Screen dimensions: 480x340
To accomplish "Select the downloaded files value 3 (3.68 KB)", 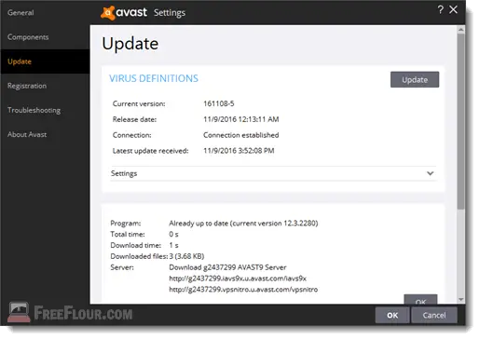I will click(186, 256).
